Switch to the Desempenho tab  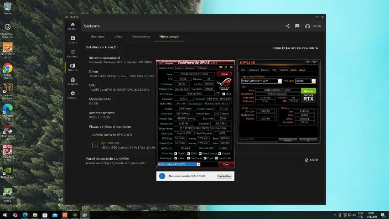click(140, 36)
